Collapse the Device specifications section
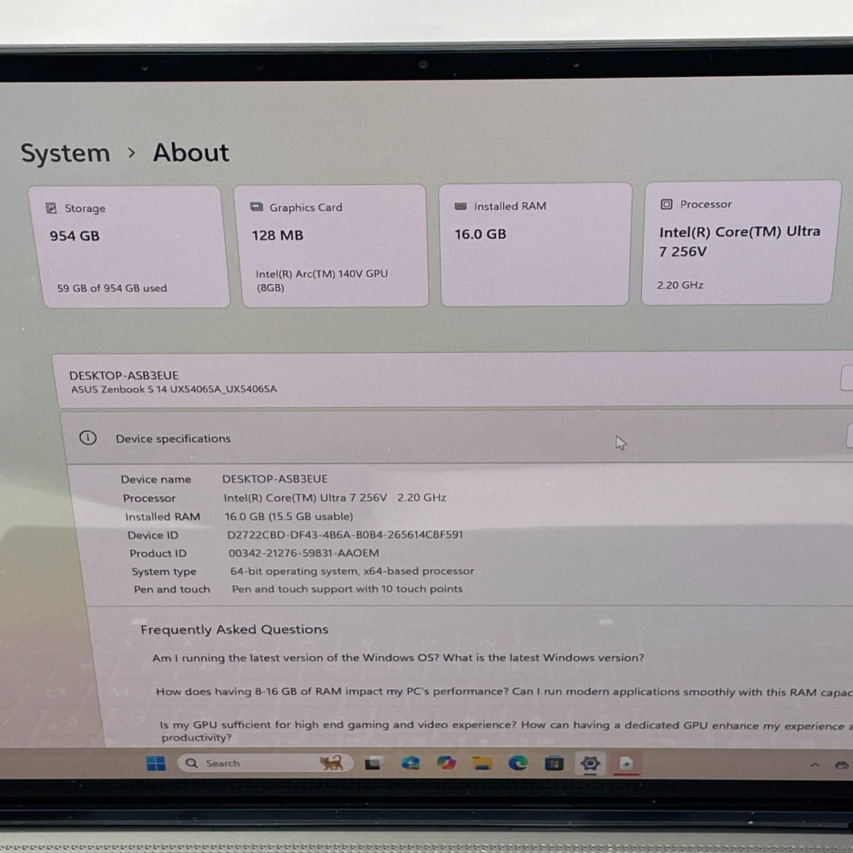 tap(850, 436)
